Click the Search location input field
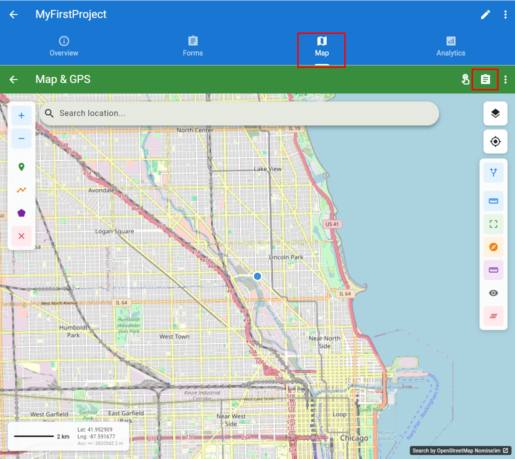Viewport: 515px width, 459px height. [x=240, y=113]
